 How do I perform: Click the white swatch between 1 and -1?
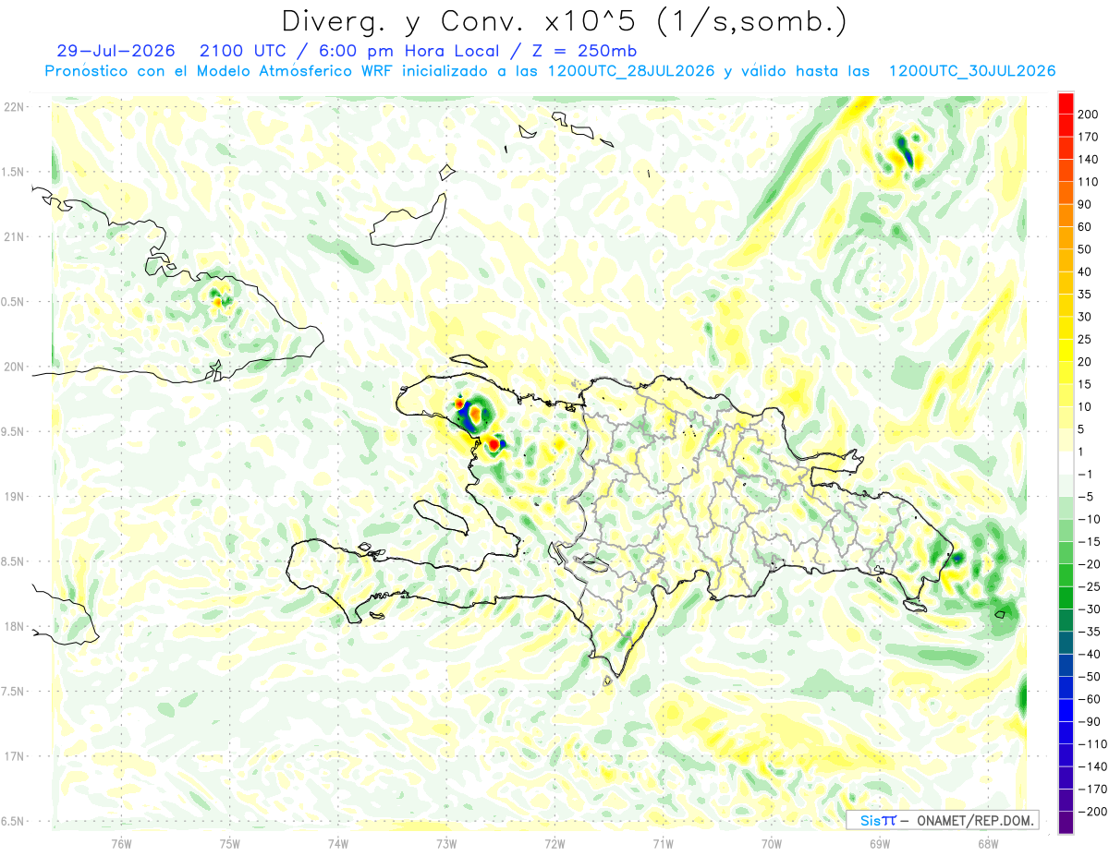tap(1066, 464)
